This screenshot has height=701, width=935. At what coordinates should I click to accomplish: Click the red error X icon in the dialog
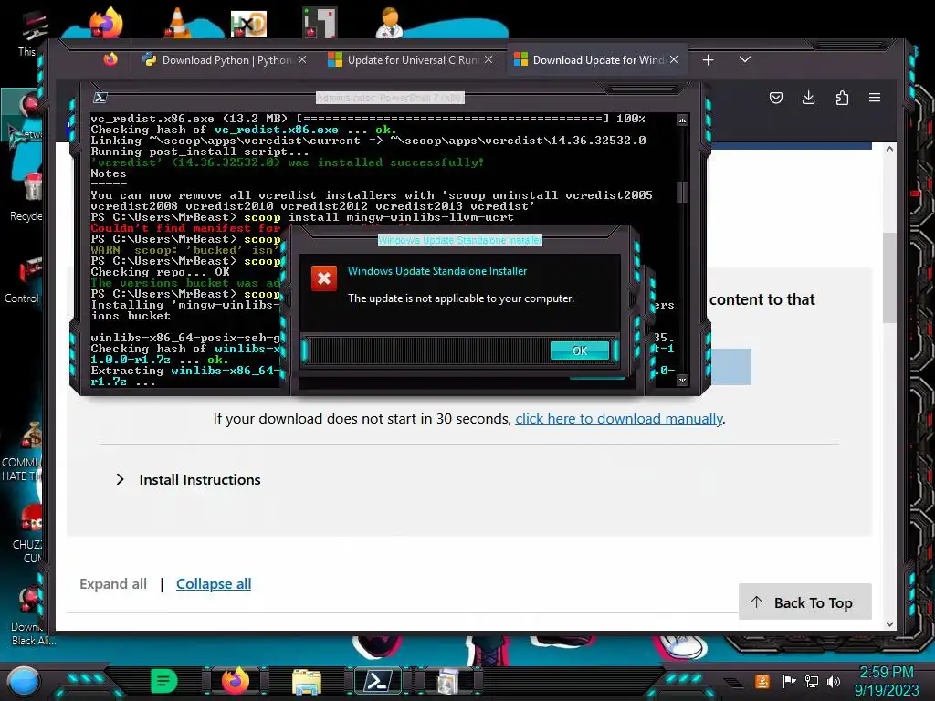pyautogui.click(x=324, y=278)
